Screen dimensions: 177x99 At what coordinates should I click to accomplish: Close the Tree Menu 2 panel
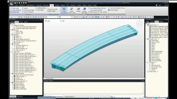tap(167, 20)
